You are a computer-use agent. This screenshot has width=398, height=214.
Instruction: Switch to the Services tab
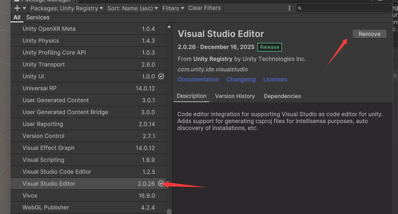tap(38, 17)
